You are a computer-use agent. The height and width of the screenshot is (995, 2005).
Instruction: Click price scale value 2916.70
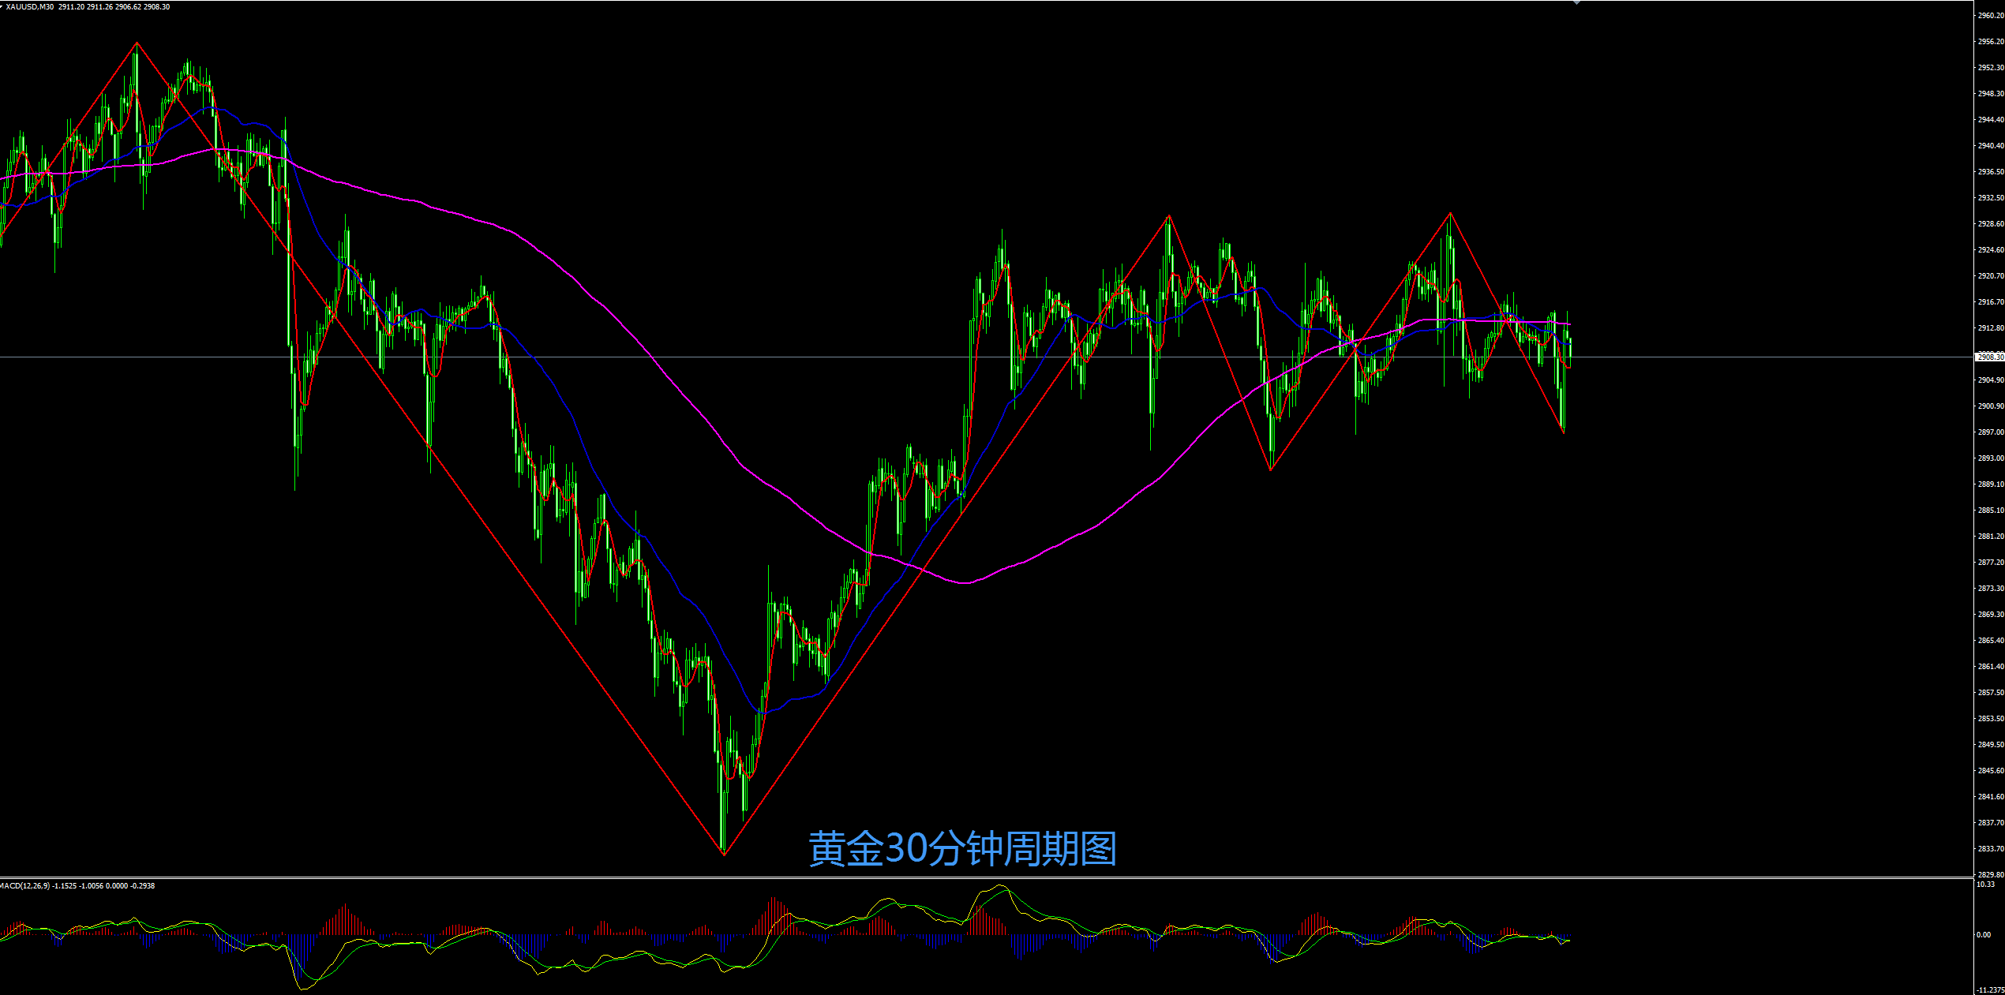(1991, 302)
